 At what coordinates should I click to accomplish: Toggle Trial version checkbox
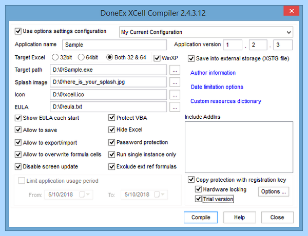coord(198,199)
